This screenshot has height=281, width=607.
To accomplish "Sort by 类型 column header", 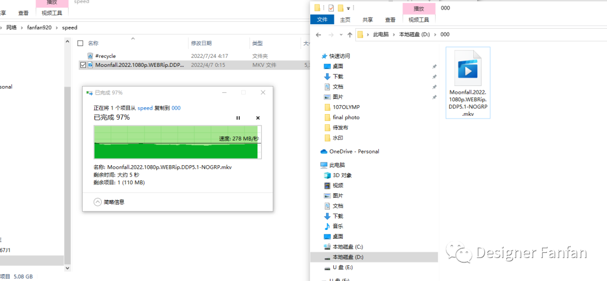I will (x=257, y=43).
